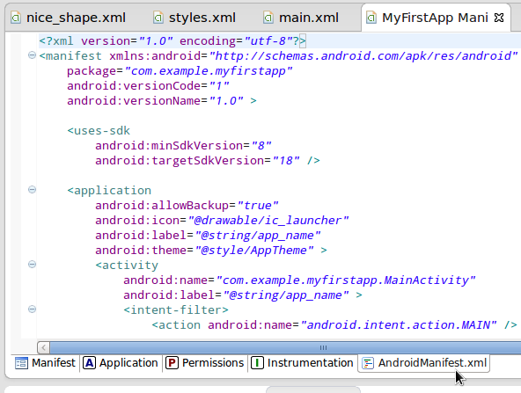This screenshot has height=393, width=521.
Task: Open the Permissions bottom tab
Action: [205, 363]
